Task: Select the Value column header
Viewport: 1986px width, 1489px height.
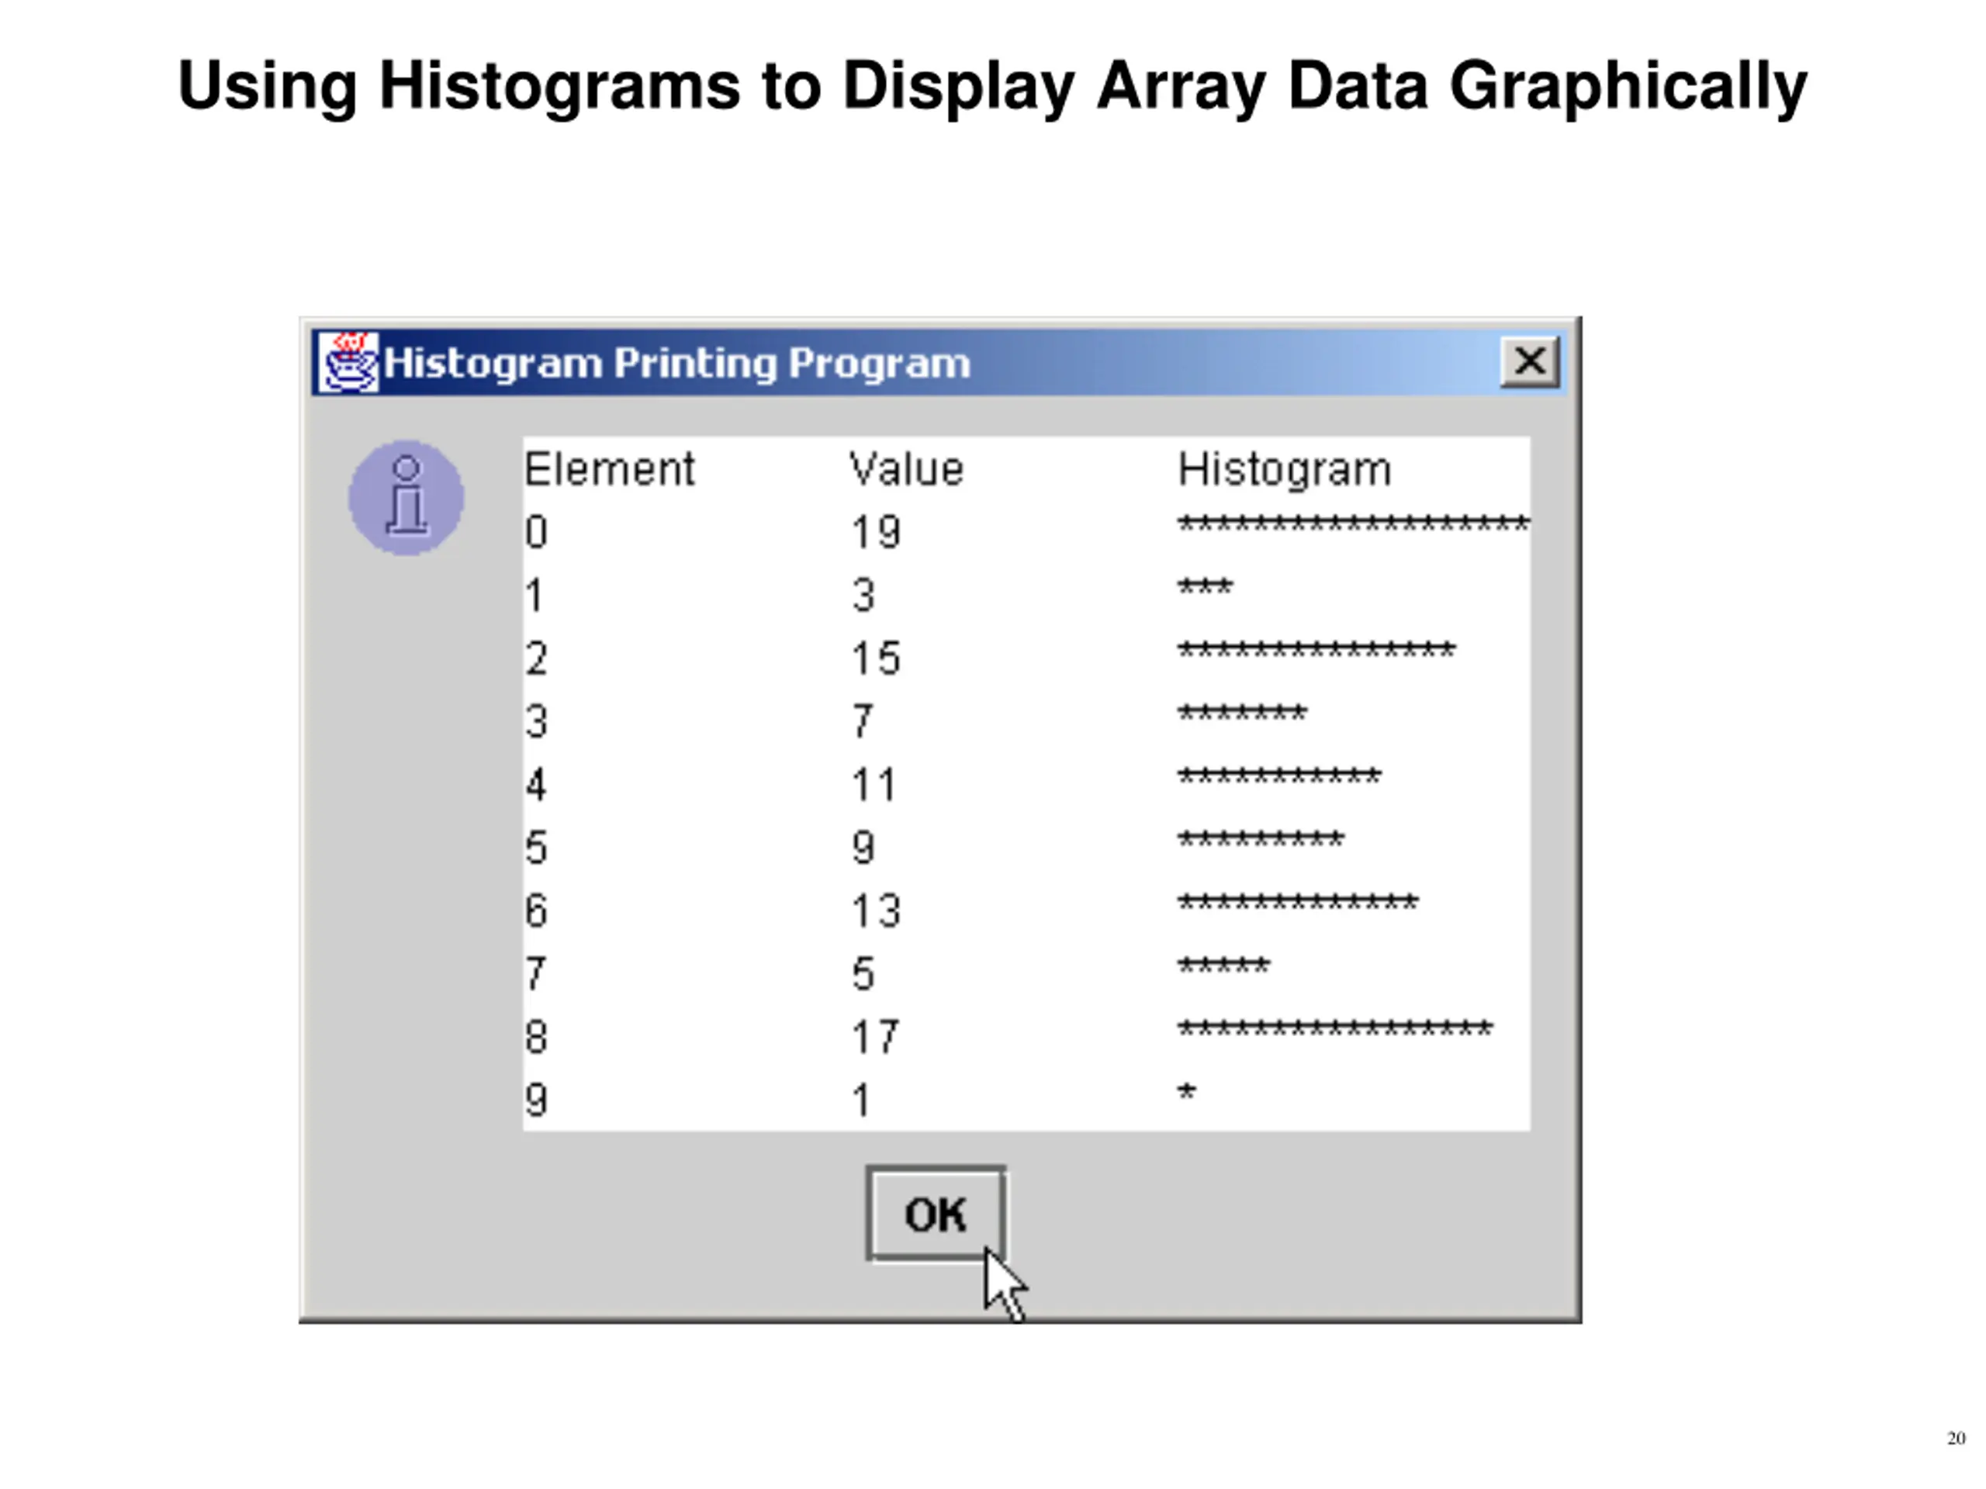Action: [907, 469]
